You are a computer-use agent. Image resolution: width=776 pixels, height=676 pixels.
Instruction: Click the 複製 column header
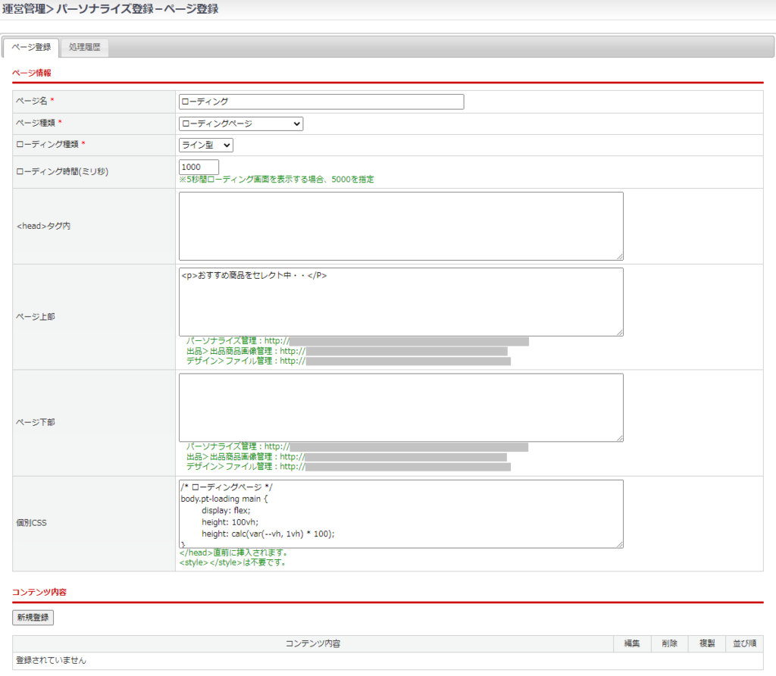(x=706, y=643)
